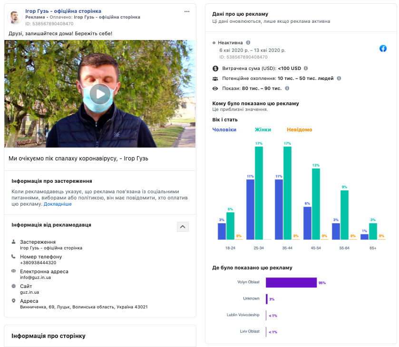Play the video in the ad
The width and height of the screenshot is (399, 347).
point(100,94)
